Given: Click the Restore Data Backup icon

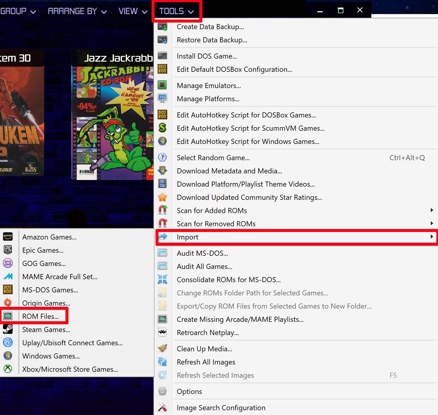Looking at the screenshot, I should click(x=162, y=40).
